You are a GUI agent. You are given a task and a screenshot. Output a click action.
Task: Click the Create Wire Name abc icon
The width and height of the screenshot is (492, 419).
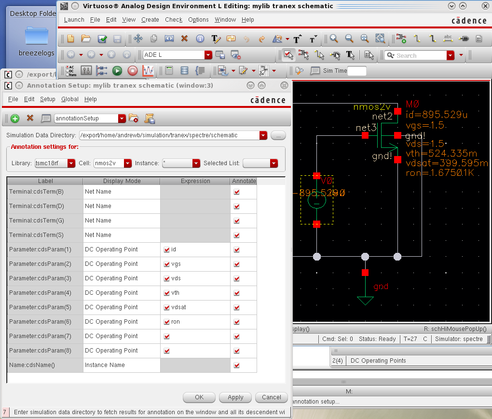tap(448, 39)
